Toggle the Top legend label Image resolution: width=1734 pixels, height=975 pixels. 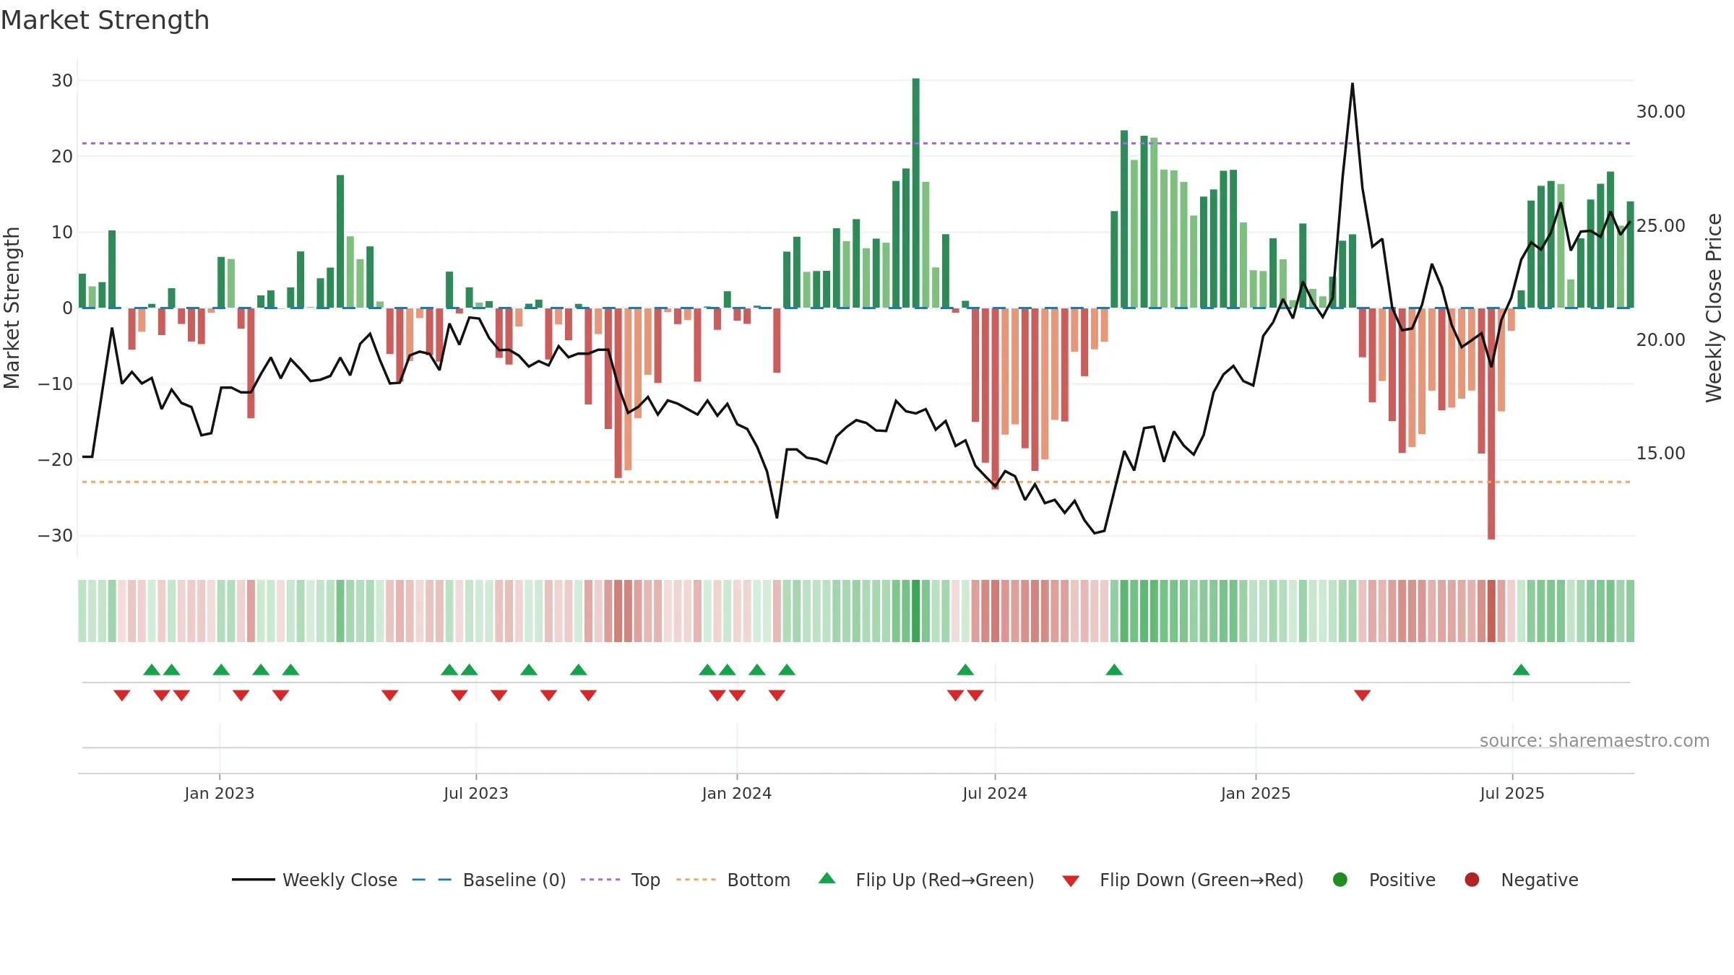[645, 880]
